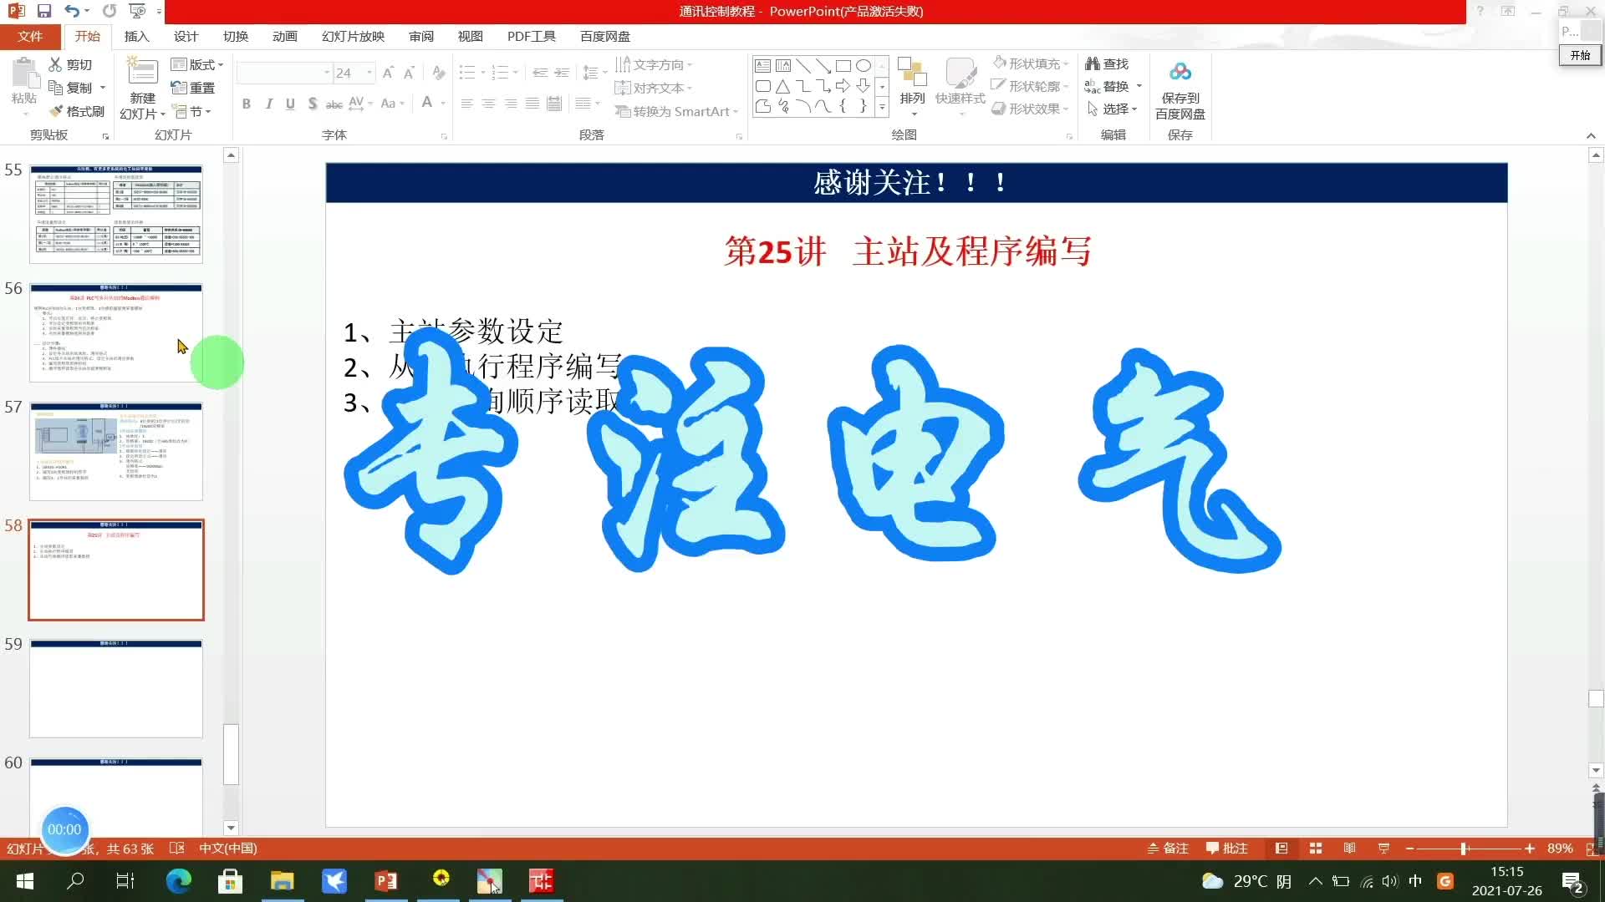Click Convert to SmartArt (转换为 SmartArt) button
1605x902 pixels.
tap(676, 111)
